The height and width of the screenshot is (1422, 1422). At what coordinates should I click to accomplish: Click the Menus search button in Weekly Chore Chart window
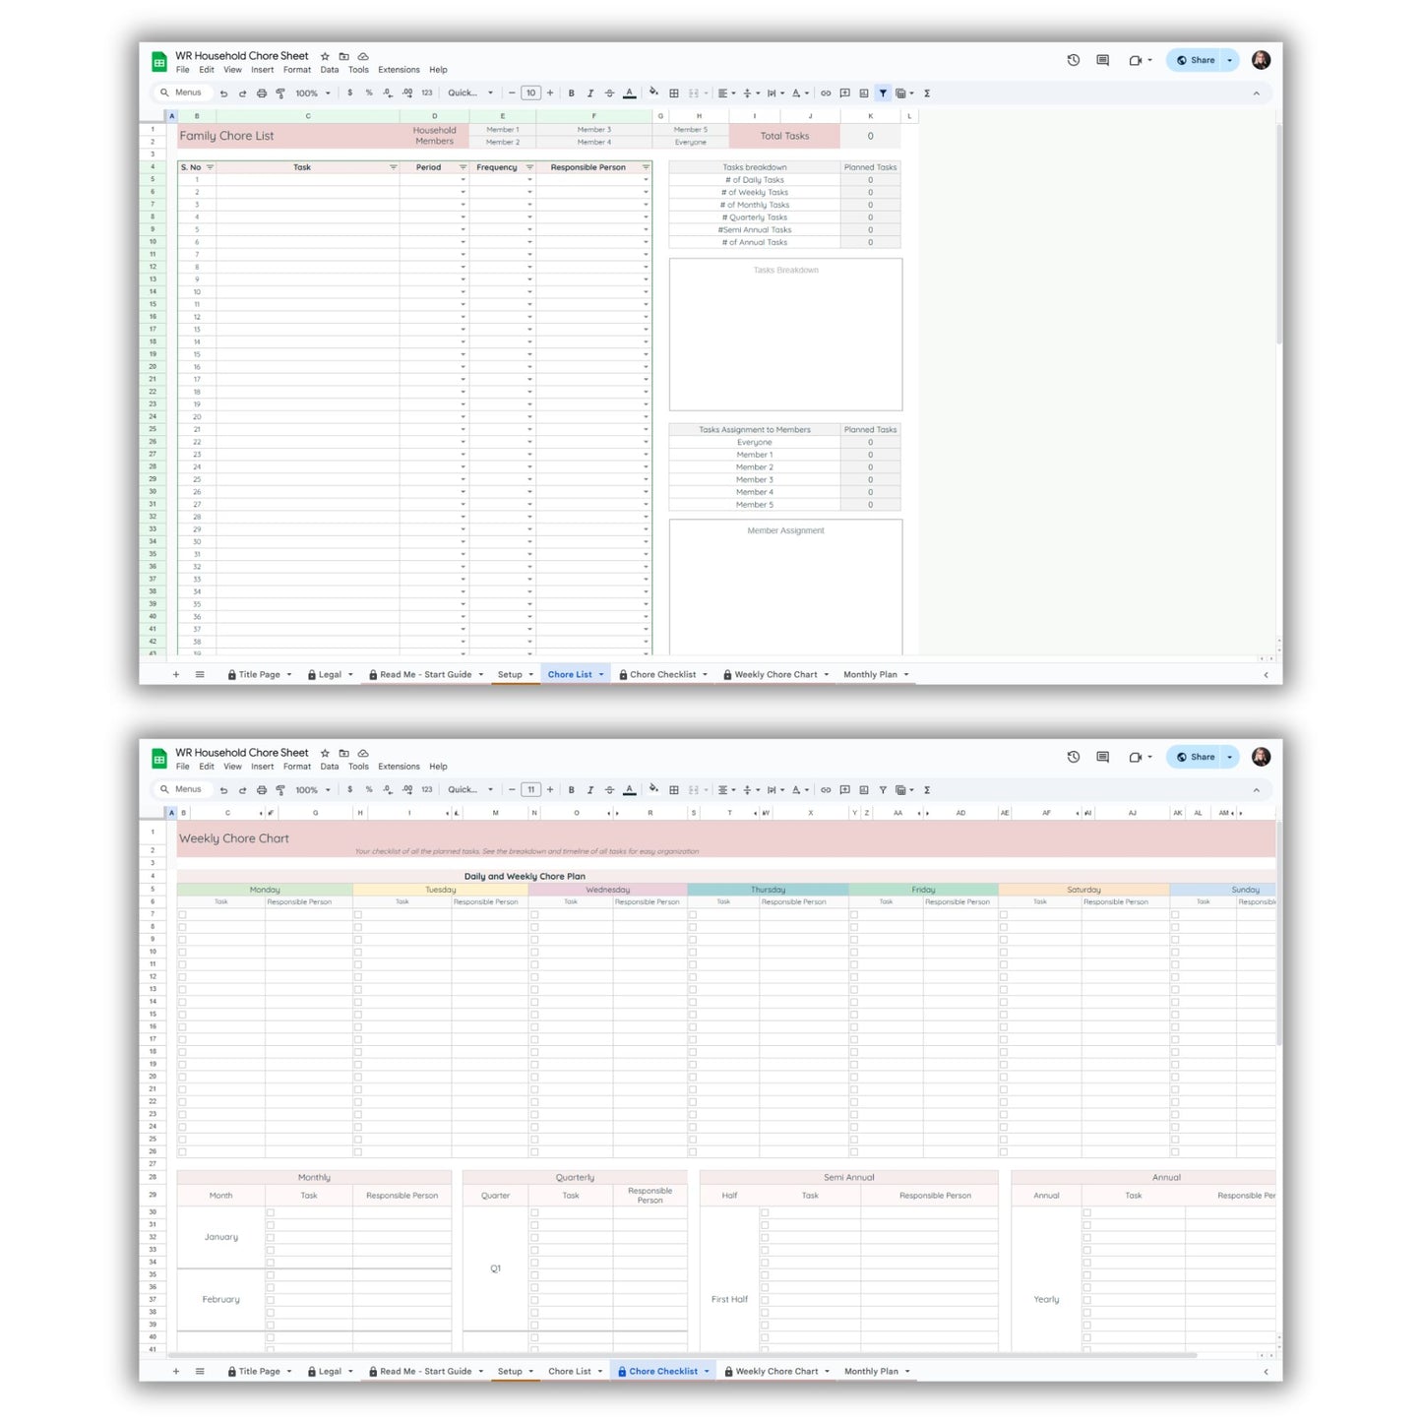click(181, 789)
